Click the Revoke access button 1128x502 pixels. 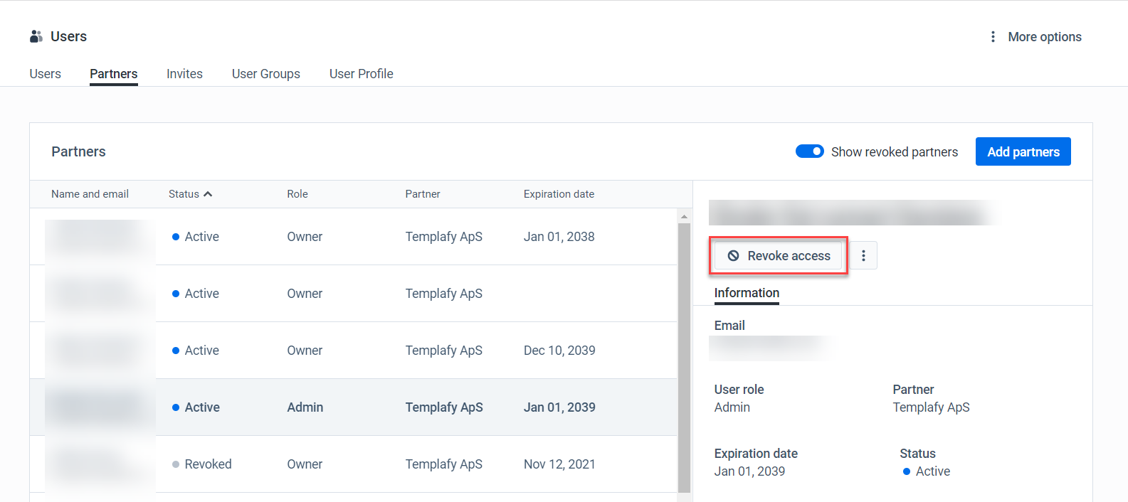point(779,256)
